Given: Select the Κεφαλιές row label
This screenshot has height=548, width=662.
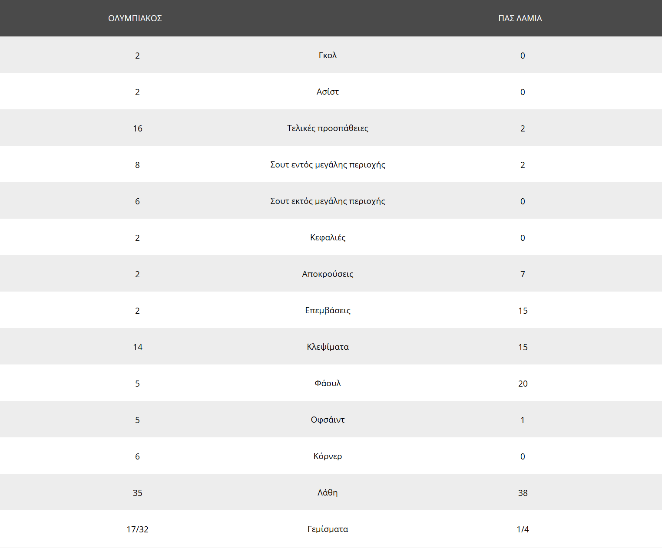Looking at the screenshot, I should click(328, 237).
